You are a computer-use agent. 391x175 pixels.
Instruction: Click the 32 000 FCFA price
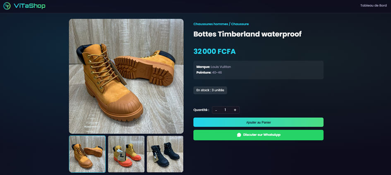point(214,51)
